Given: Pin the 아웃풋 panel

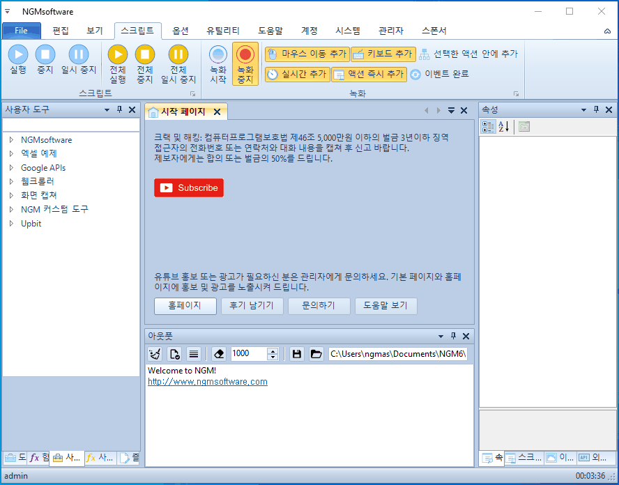Looking at the screenshot, I should coord(453,336).
